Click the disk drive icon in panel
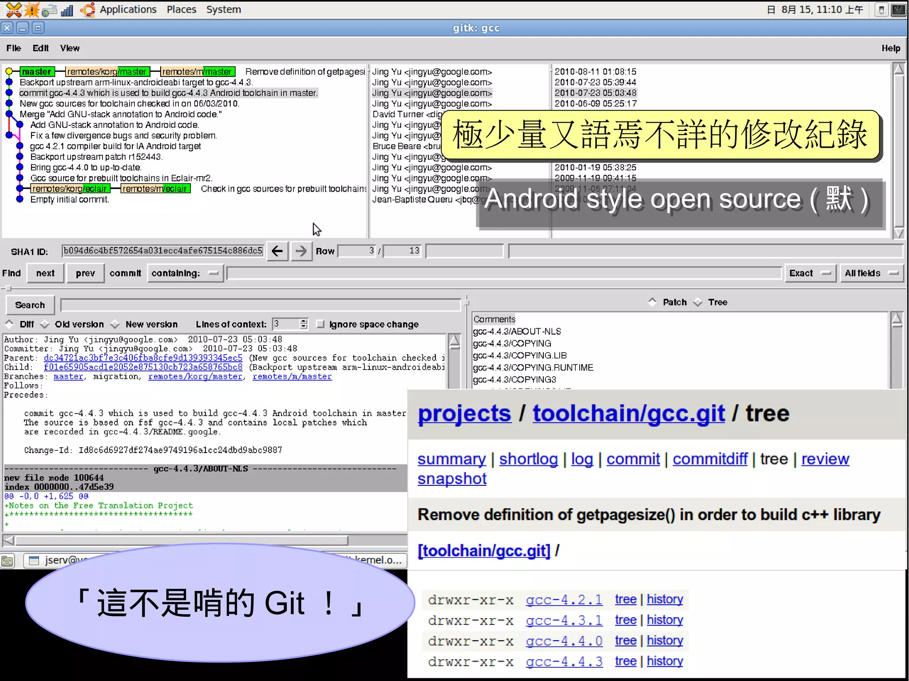 50,10
